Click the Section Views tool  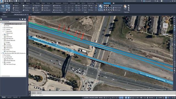[x=58, y=10]
